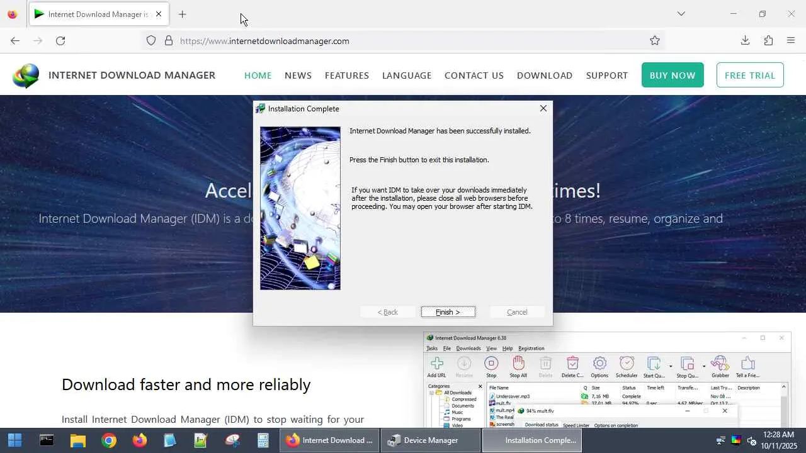
Task: Open File Explorer from the taskbar
Action: point(77,440)
